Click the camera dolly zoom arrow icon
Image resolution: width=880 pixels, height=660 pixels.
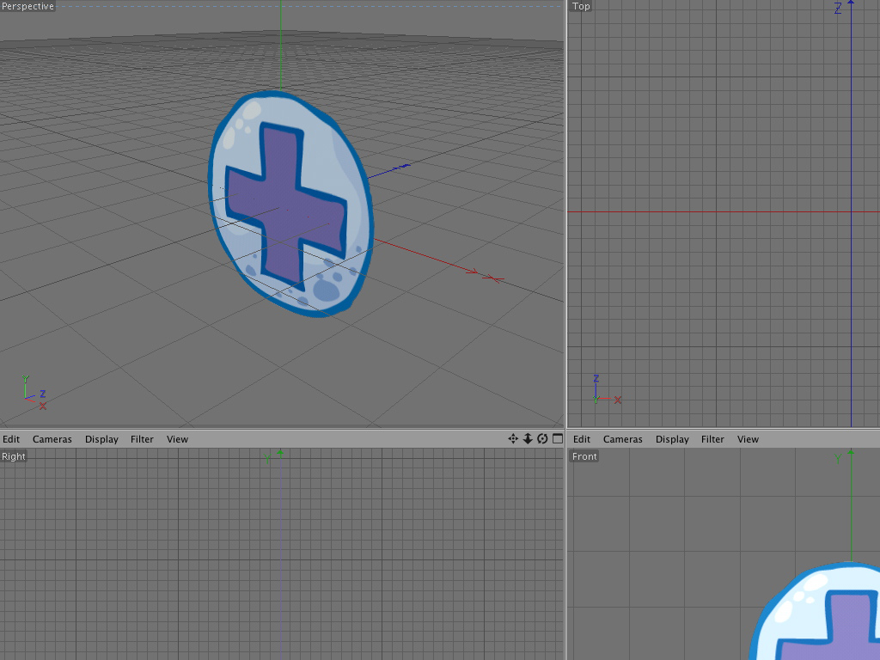click(x=528, y=439)
